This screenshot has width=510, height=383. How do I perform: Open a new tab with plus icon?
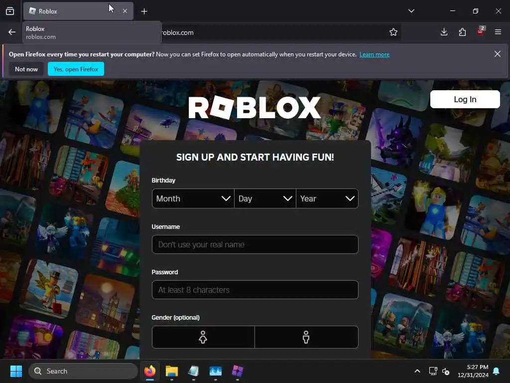click(x=144, y=11)
